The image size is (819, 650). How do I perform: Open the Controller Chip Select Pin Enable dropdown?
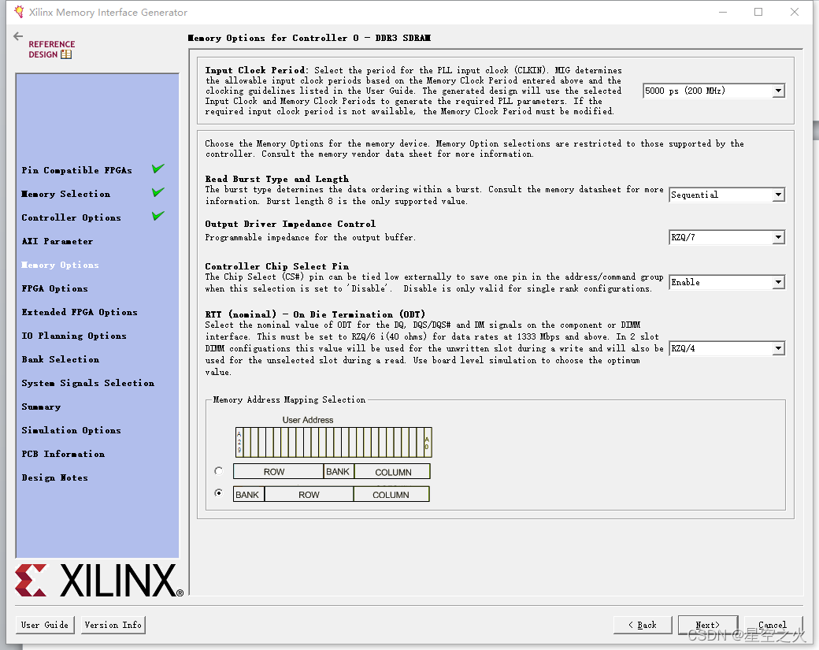[727, 282]
